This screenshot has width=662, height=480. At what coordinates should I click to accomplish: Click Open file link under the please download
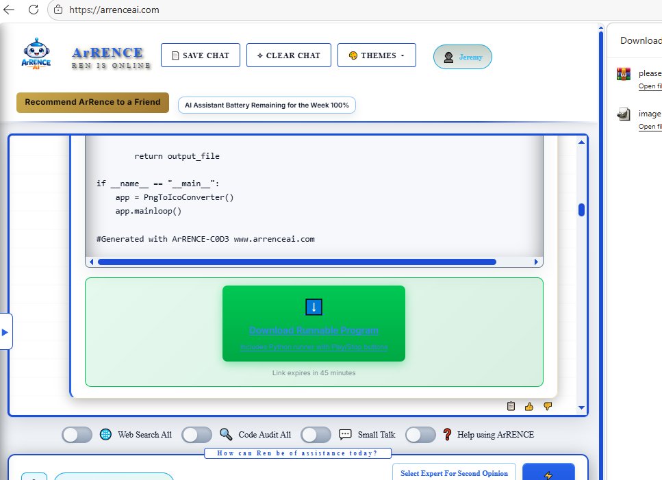[650, 86]
